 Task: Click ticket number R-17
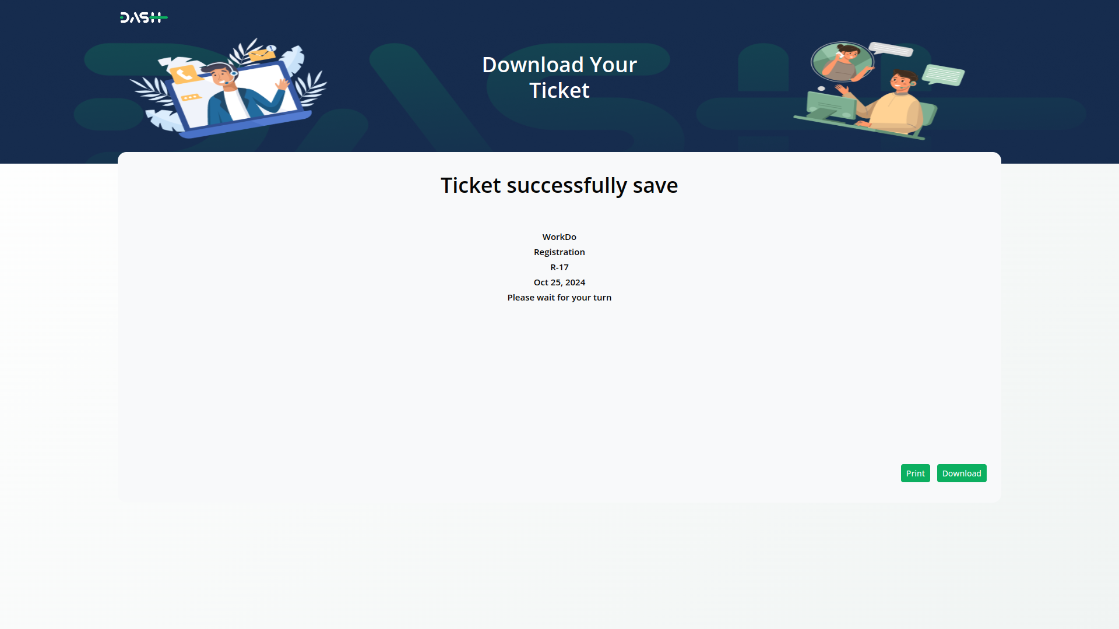[x=559, y=267]
